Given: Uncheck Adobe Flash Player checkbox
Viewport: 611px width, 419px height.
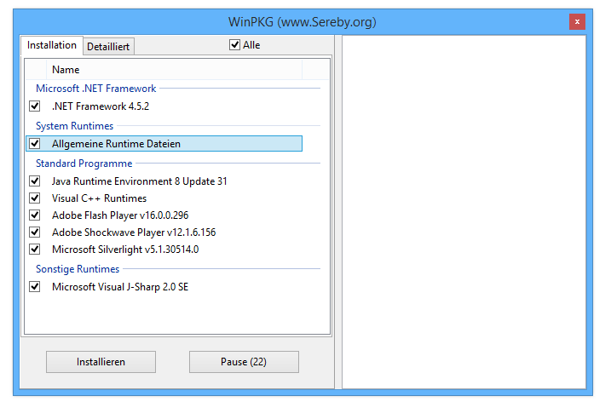Looking at the screenshot, I should coord(35,215).
